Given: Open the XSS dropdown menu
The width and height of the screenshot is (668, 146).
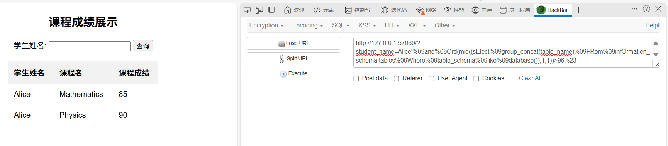Looking at the screenshot, I should pos(367,25).
